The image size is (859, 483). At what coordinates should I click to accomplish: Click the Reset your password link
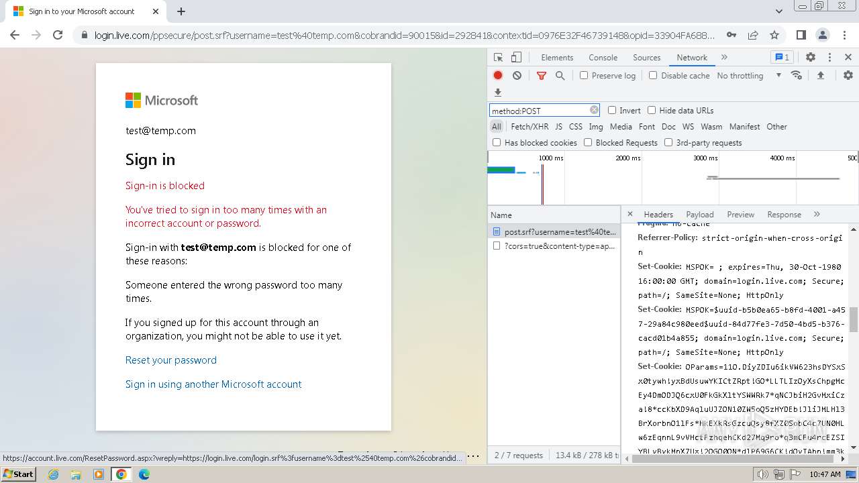pos(171,360)
